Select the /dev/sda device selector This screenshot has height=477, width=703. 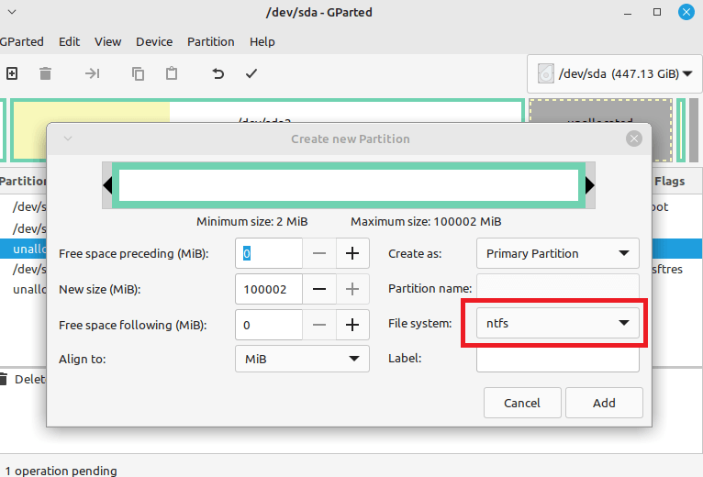click(x=614, y=73)
